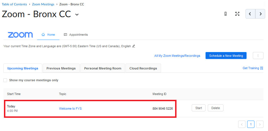The image size is (268, 131).
Task: Delete the Welcome to FYS meeting
Action: pyautogui.click(x=215, y=108)
